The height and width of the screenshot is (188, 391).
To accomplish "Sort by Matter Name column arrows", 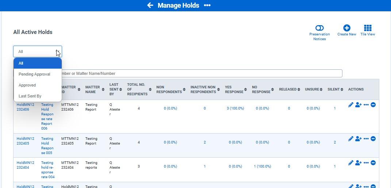I will 103,89.
